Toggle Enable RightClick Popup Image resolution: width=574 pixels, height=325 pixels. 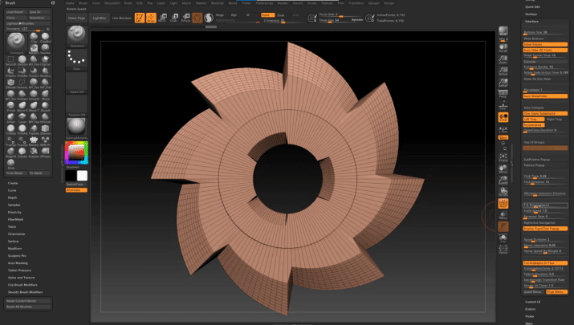[545, 229]
